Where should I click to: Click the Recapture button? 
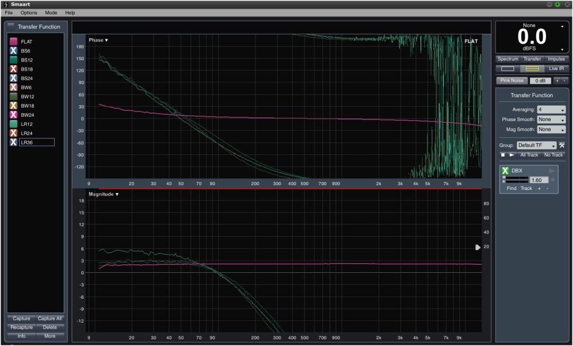point(22,327)
